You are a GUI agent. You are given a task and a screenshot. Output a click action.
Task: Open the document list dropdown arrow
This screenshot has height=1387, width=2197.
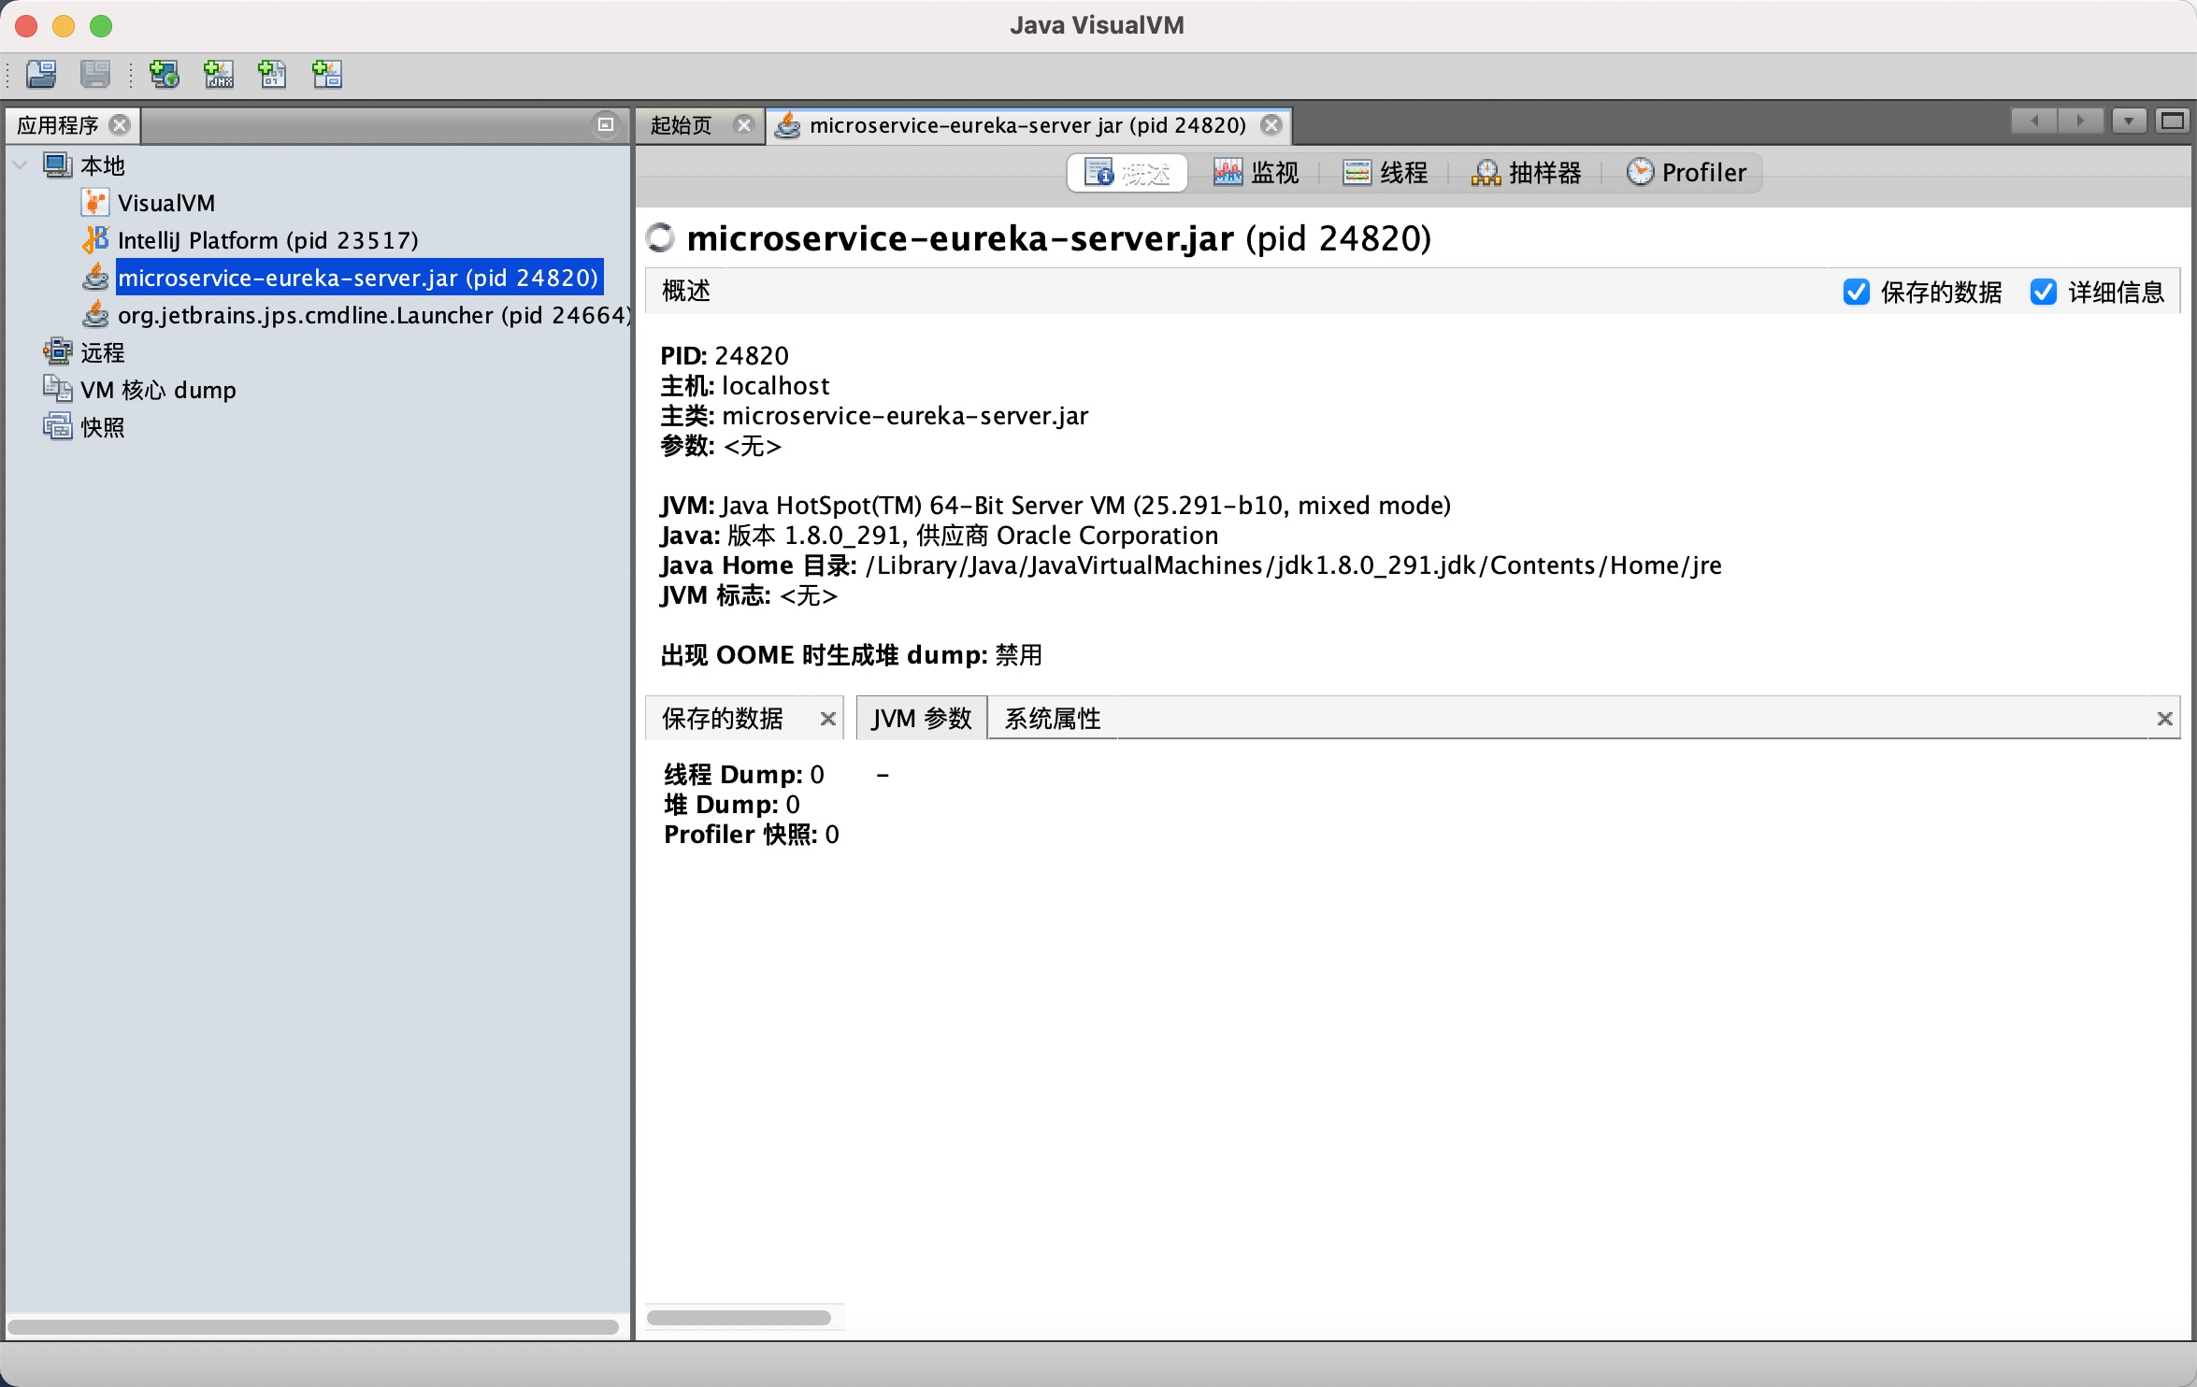tap(2129, 121)
